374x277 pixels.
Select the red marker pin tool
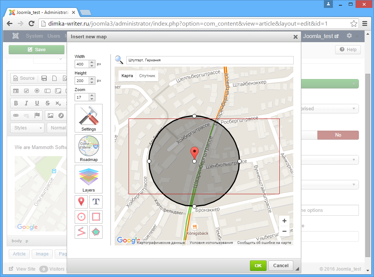pos(81,202)
